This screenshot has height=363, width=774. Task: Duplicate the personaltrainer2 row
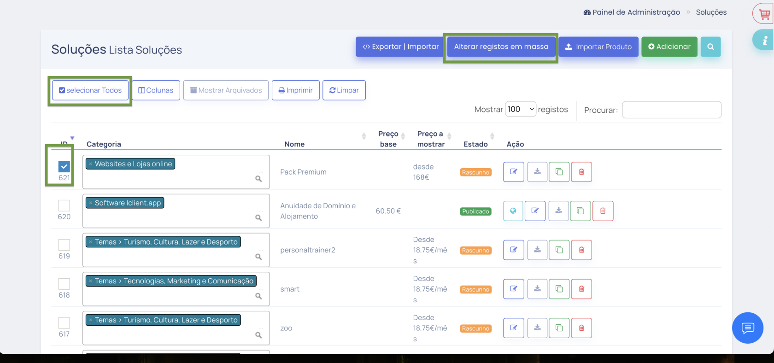point(559,250)
